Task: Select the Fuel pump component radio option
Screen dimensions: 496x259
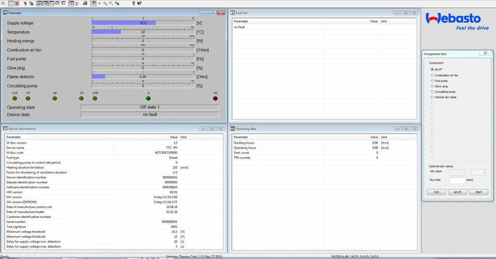Action: (432, 81)
